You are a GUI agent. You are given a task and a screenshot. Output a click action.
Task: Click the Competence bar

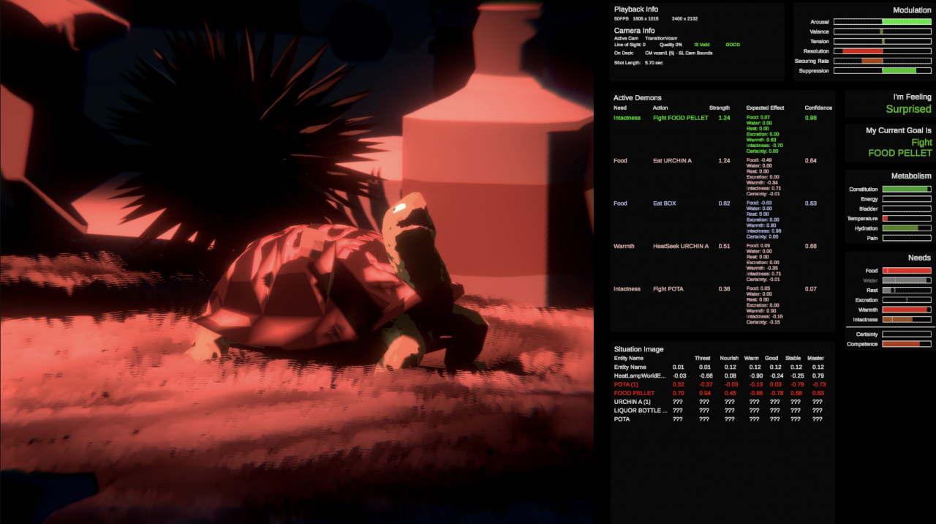click(x=907, y=344)
